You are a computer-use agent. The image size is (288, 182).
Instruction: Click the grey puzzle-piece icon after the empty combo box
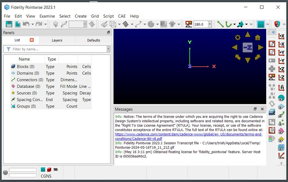(x=92, y=24)
